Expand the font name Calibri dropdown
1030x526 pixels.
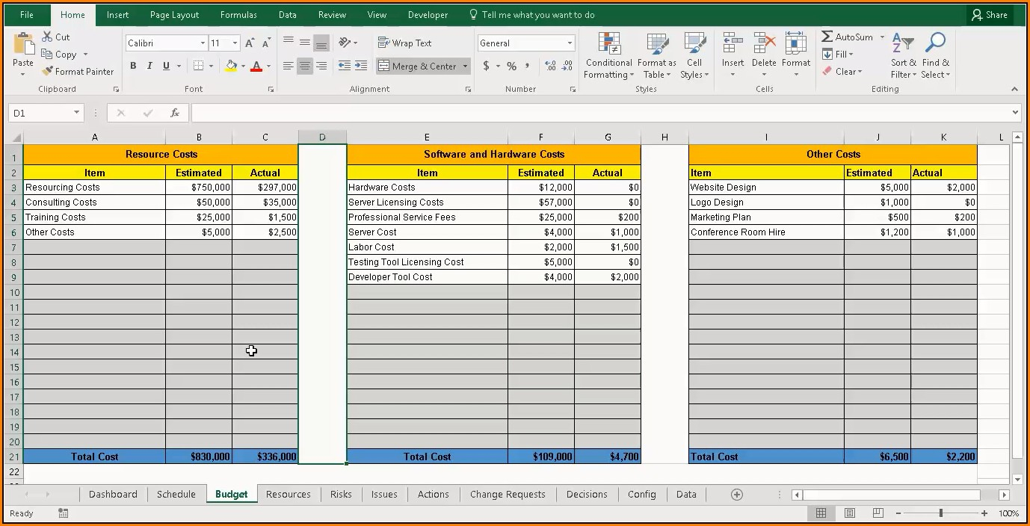pyautogui.click(x=203, y=43)
